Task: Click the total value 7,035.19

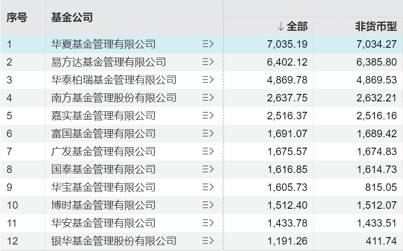Action: [x=287, y=44]
